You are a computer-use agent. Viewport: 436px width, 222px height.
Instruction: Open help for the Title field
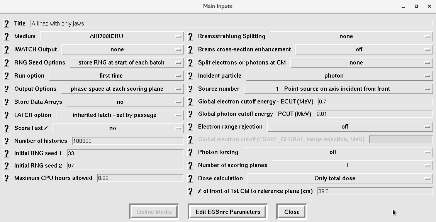pos(7,24)
